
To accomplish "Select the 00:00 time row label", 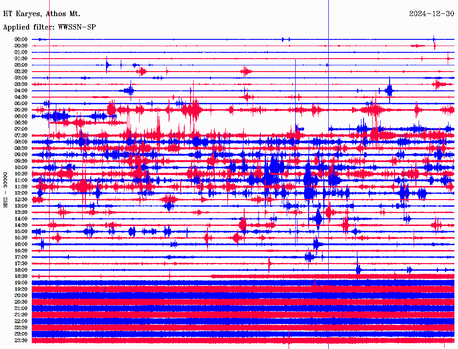I will (x=21, y=39).
